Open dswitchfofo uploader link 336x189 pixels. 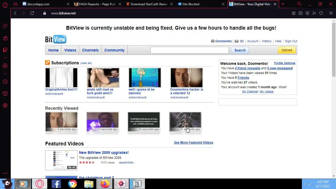127,162
